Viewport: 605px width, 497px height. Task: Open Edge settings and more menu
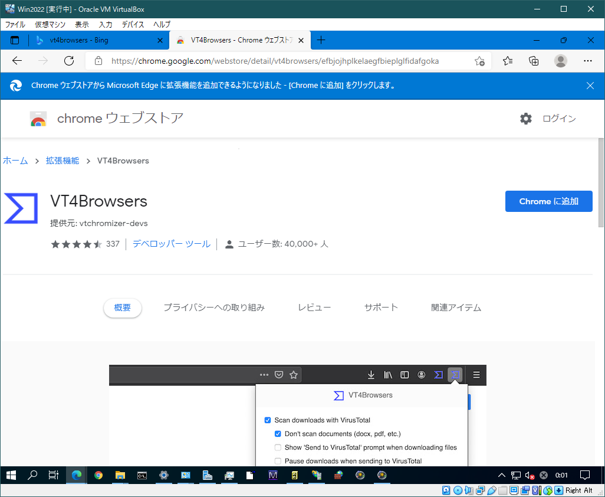pyautogui.click(x=588, y=61)
